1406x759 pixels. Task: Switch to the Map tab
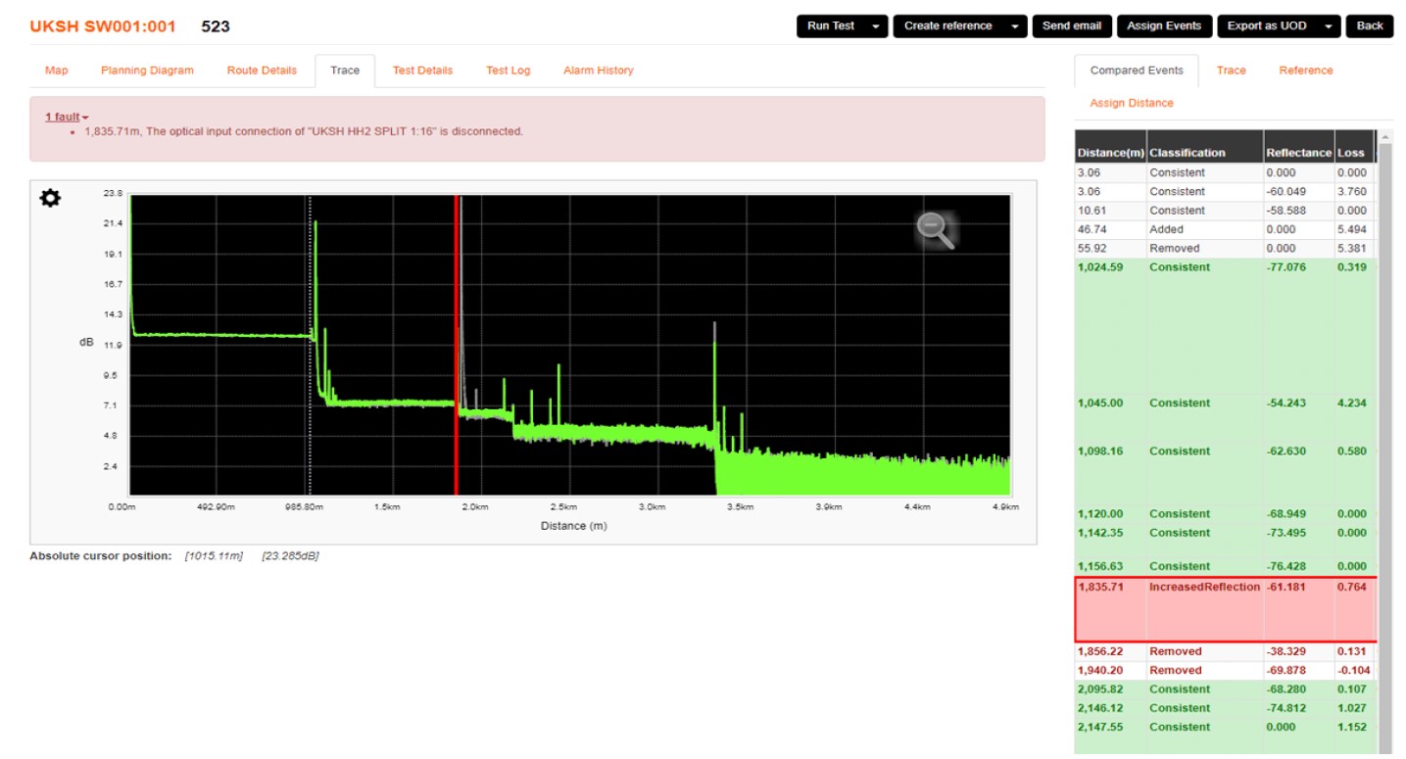tap(57, 71)
